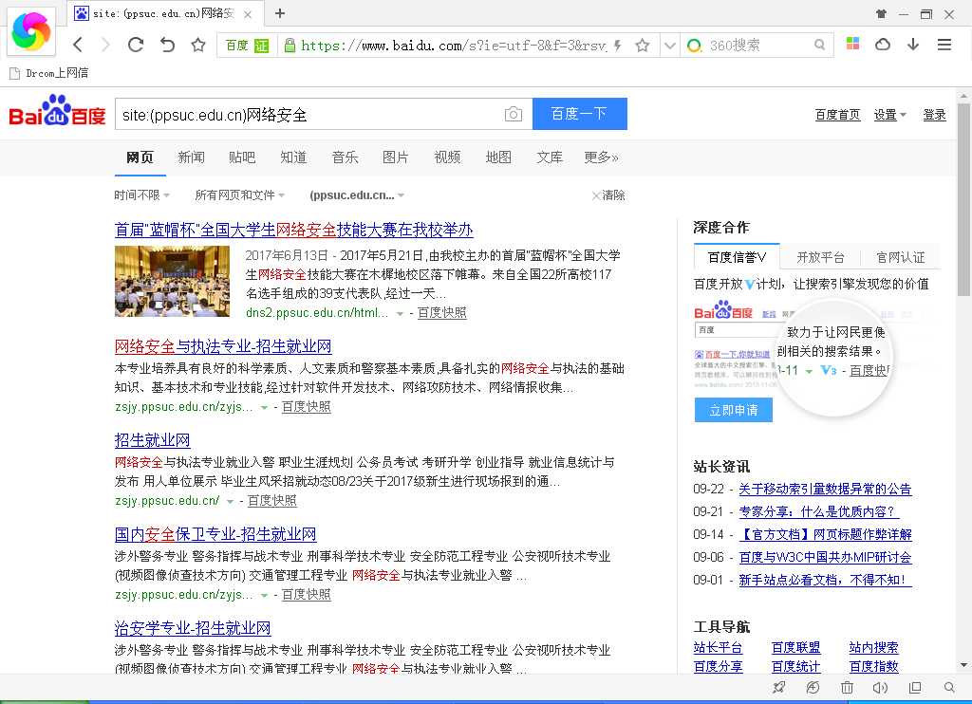Bookmark page via address bar star
This screenshot has width=972, height=704.
(x=643, y=46)
